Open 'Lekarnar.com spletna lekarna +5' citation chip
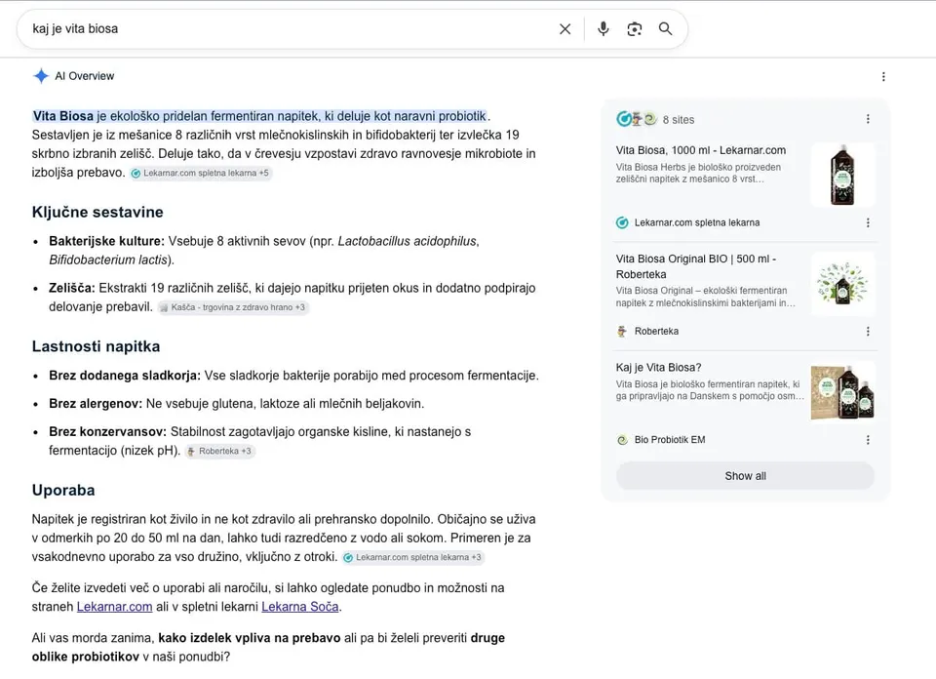Viewport: 936px width, 679px height. tap(201, 174)
